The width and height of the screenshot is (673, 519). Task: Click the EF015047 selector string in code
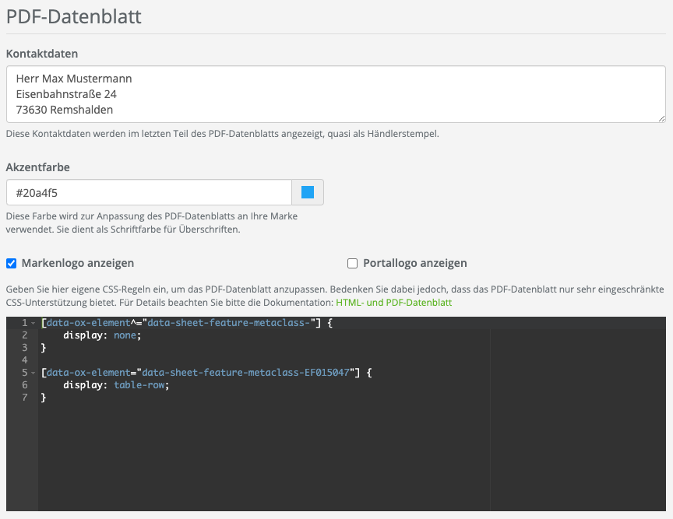[248, 373]
